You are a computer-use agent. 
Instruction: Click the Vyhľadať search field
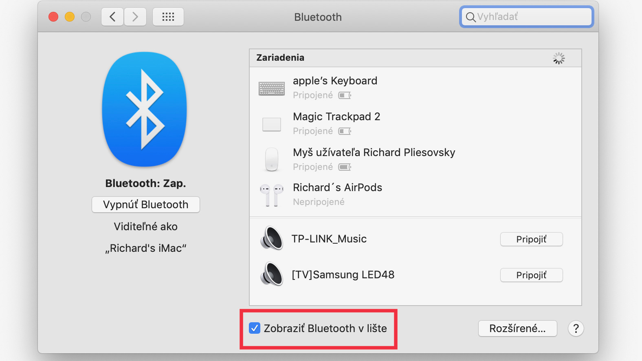(x=526, y=17)
